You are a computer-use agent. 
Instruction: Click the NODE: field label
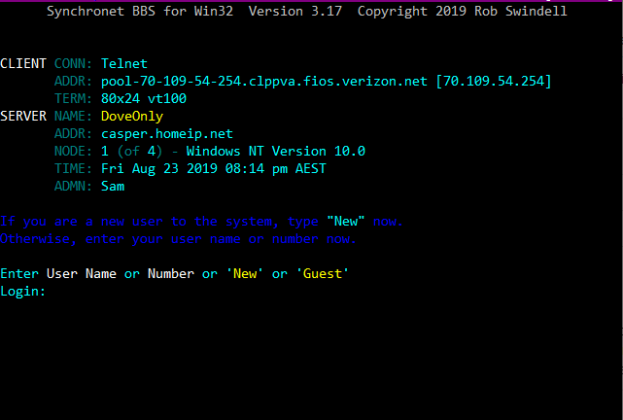(x=73, y=152)
